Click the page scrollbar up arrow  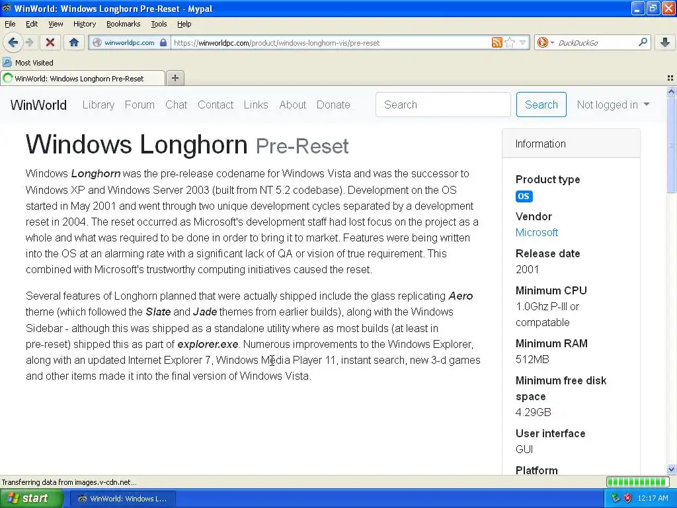[671, 91]
